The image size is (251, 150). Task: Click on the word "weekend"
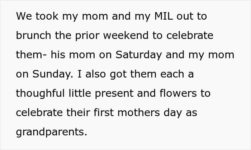[126, 35]
